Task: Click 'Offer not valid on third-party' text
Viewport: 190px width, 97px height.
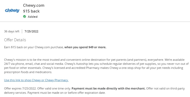Action: 165,89
